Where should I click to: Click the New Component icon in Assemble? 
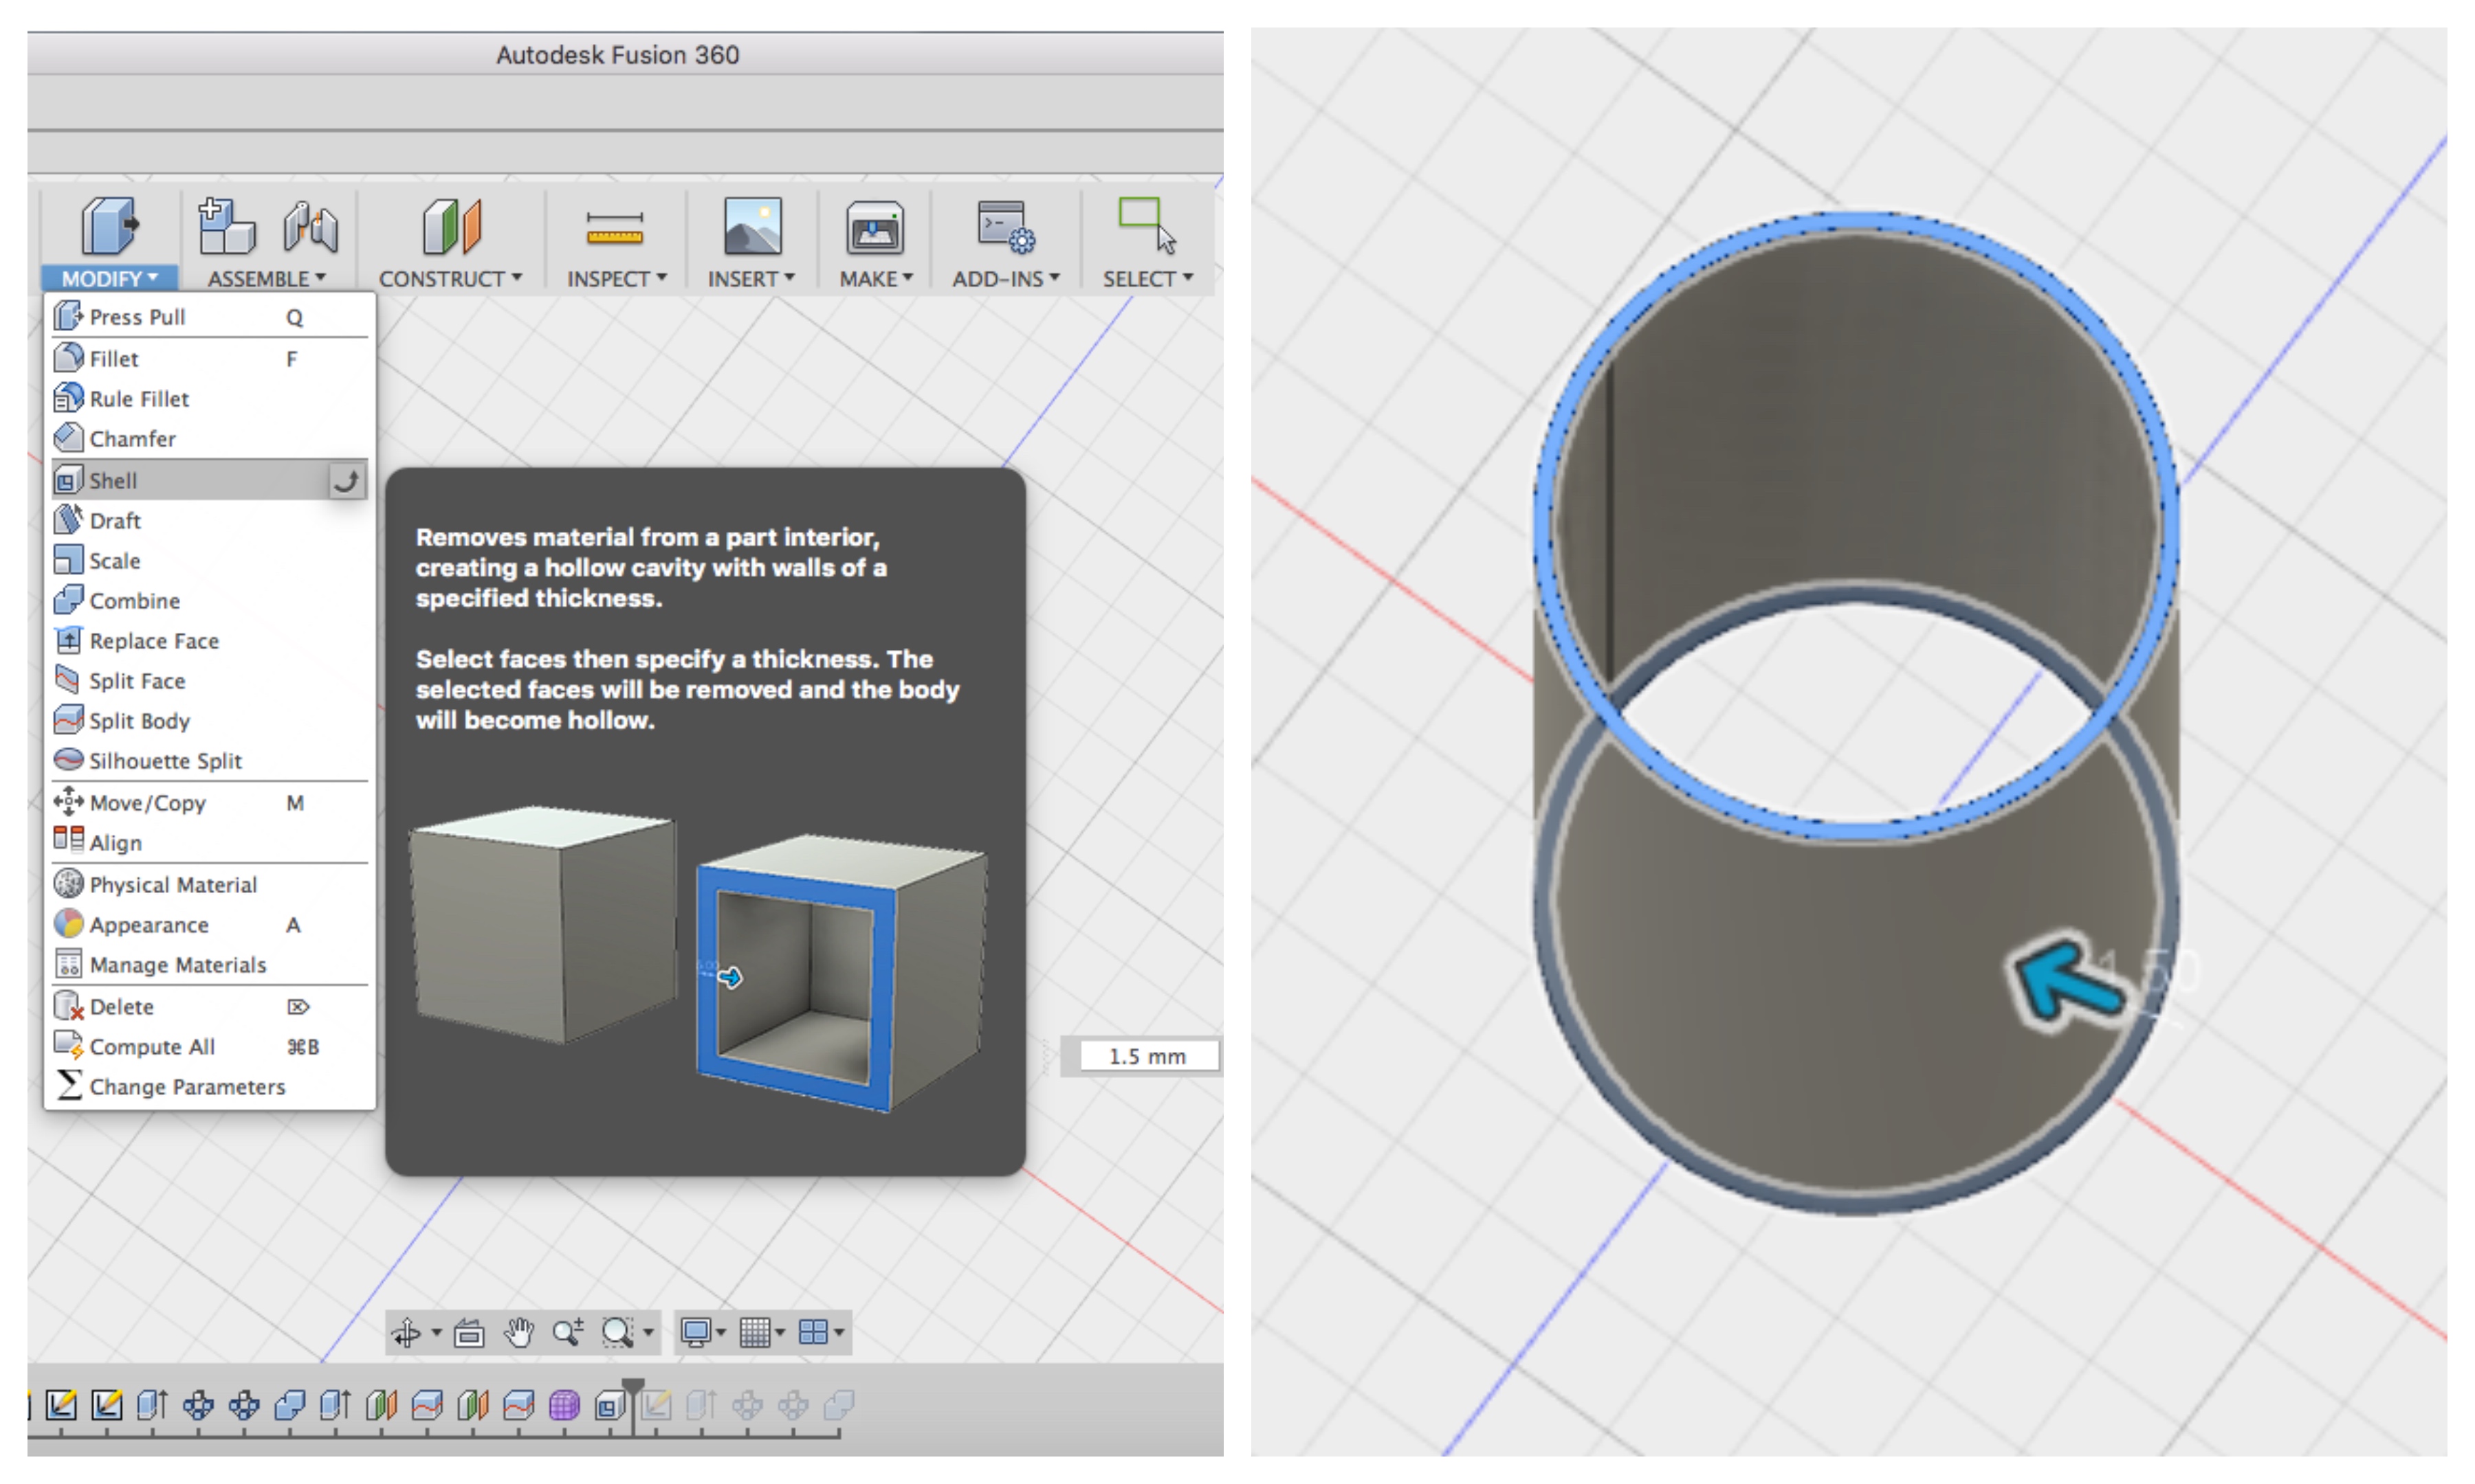tap(226, 226)
